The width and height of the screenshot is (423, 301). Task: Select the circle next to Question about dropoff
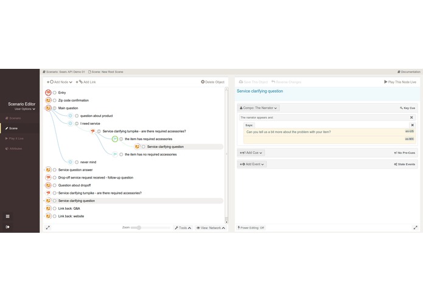[x=55, y=185]
